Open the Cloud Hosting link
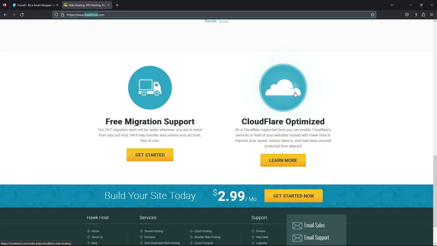The width and height of the screenshot is (437, 246). coord(203,231)
